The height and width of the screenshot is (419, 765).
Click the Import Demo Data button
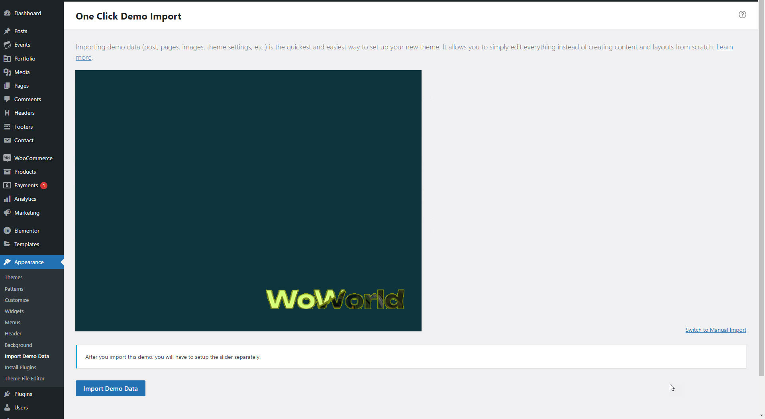coord(110,388)
